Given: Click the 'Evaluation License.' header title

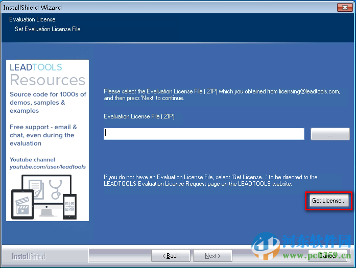Looking at the screenshot, I should coord(33,19).
